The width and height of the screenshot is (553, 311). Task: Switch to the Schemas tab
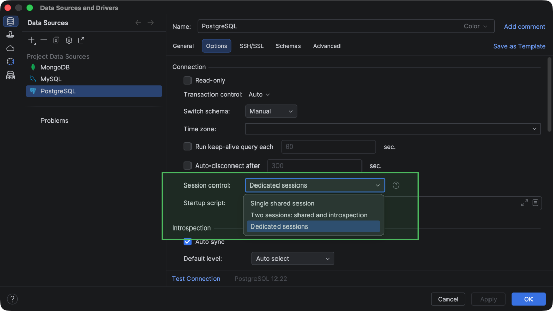[288, 46]
